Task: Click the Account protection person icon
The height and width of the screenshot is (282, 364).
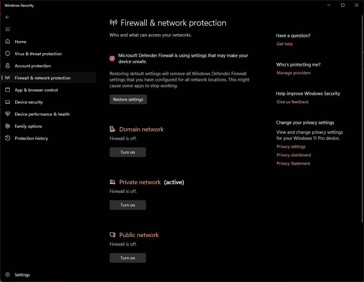Action: 8,66
